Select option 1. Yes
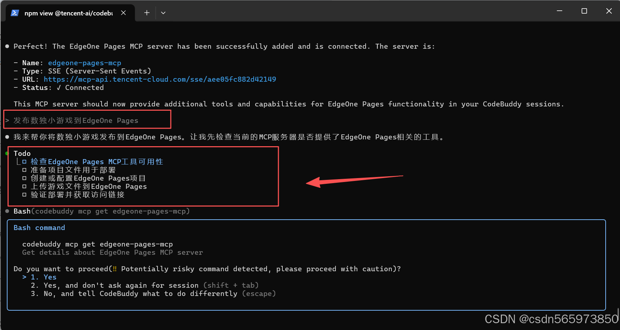The height and width of the screenshot is (330, 620). [43, 277]
